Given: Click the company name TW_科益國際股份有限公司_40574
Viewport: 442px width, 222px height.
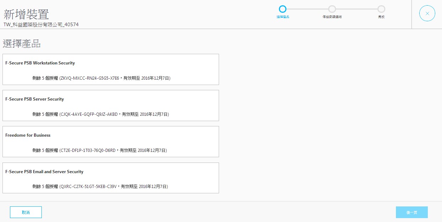Looking at the screenshot, I should coord(41,25).
